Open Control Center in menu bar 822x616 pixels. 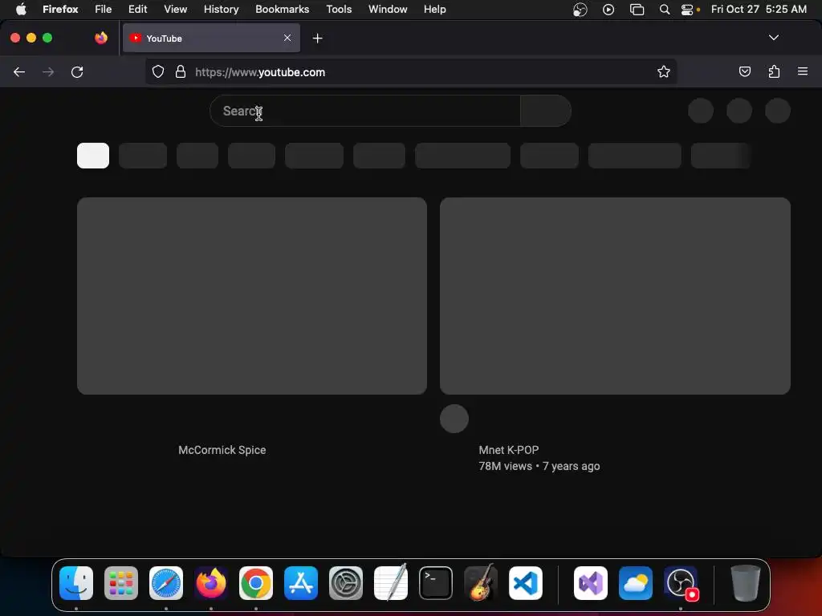pyautogui.click(x=687, y=10)
